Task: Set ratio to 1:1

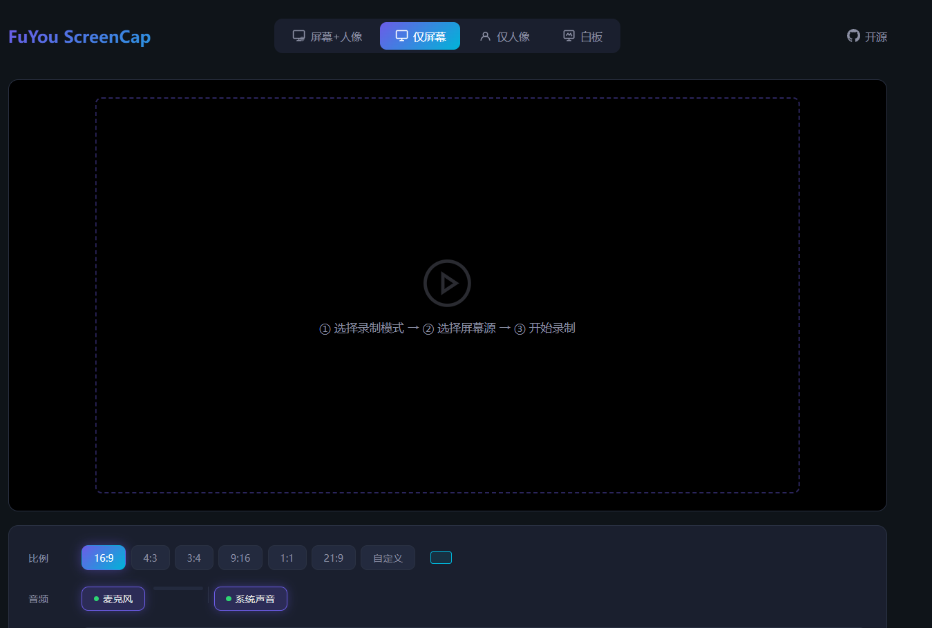Action: [x=287, y=558]
